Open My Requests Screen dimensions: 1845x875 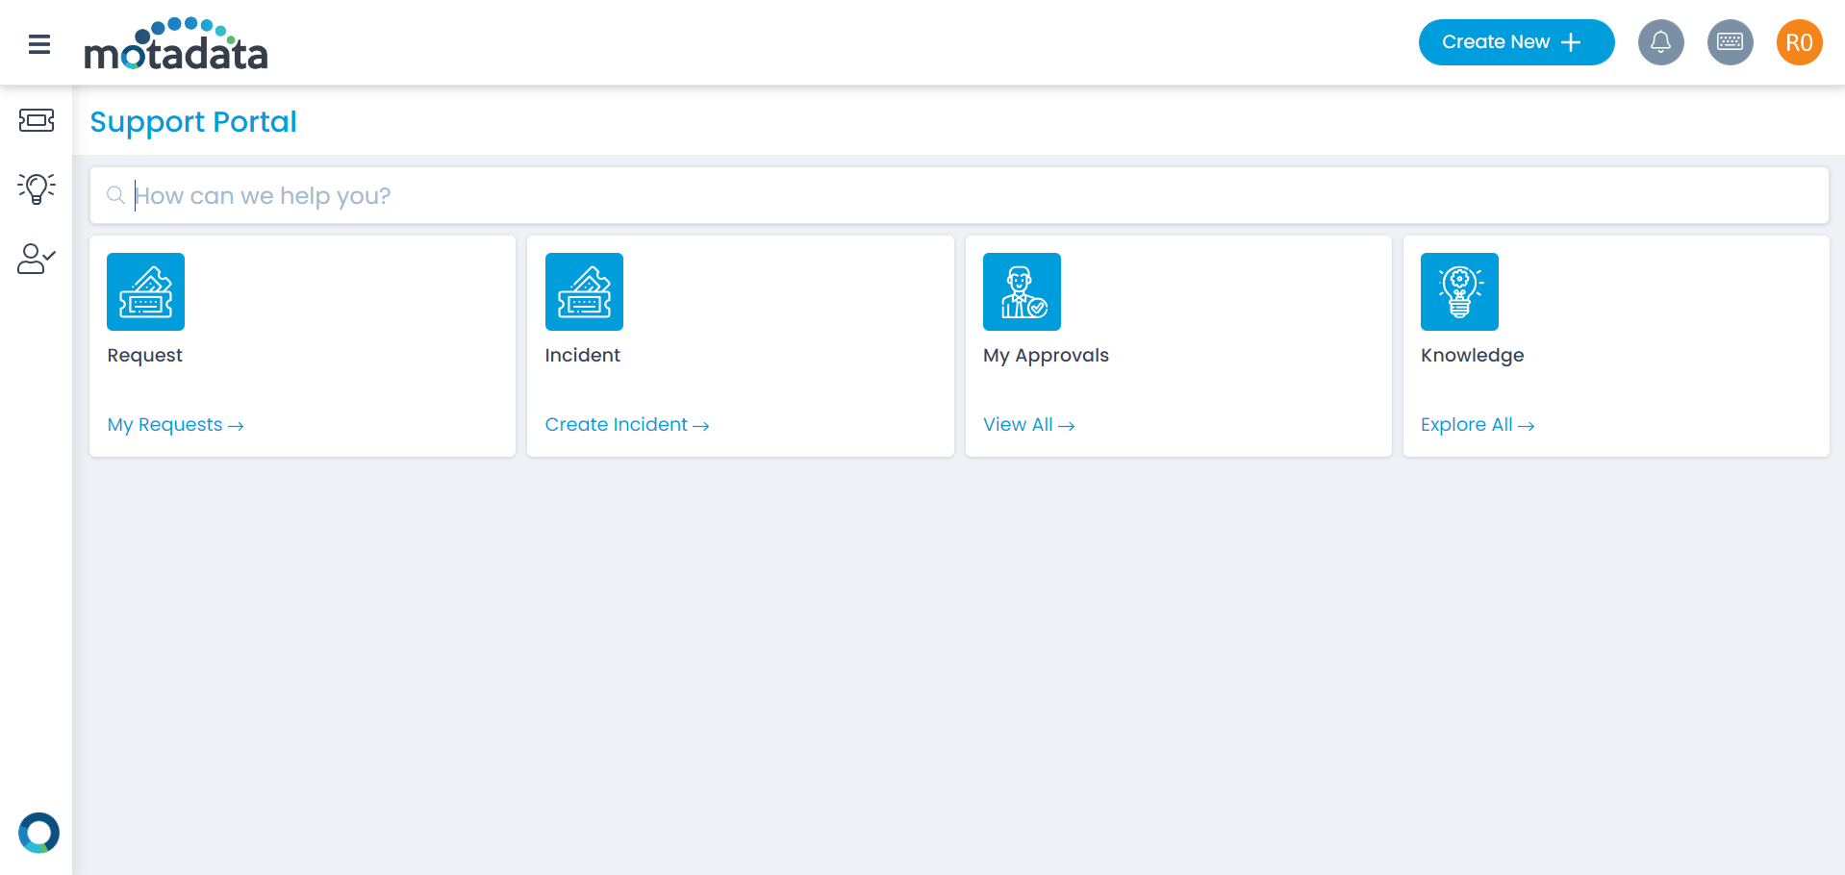coord(175,424)
